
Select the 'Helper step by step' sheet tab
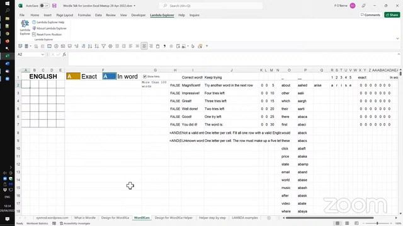coord(212,218)
